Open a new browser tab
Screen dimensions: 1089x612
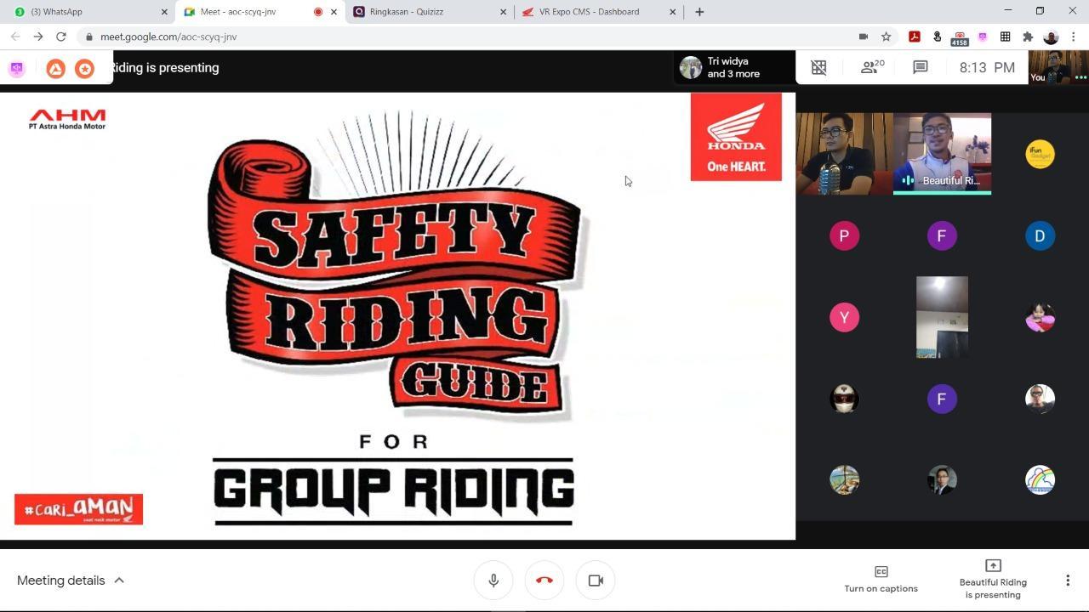point(699,12)
